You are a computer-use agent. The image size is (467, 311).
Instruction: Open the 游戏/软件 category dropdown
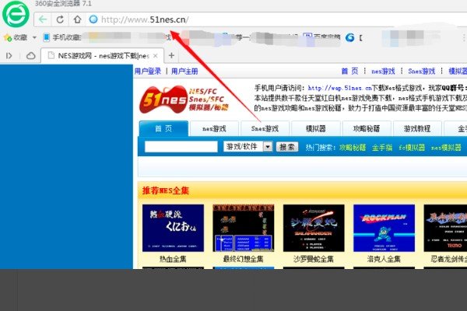(248, 146)
